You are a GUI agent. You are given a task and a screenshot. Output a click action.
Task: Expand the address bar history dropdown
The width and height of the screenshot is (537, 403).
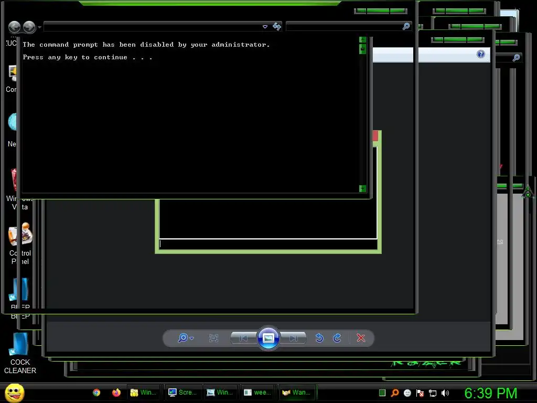(265, 26)
